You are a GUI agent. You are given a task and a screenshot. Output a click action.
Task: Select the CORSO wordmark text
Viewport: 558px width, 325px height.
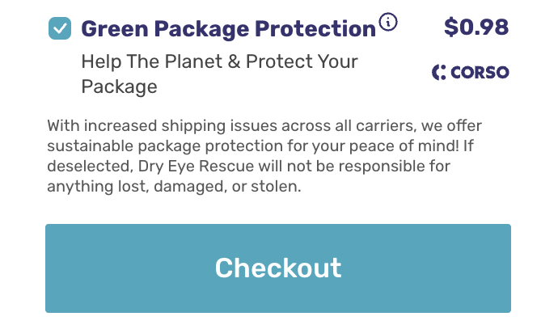(x=480, y=73)
